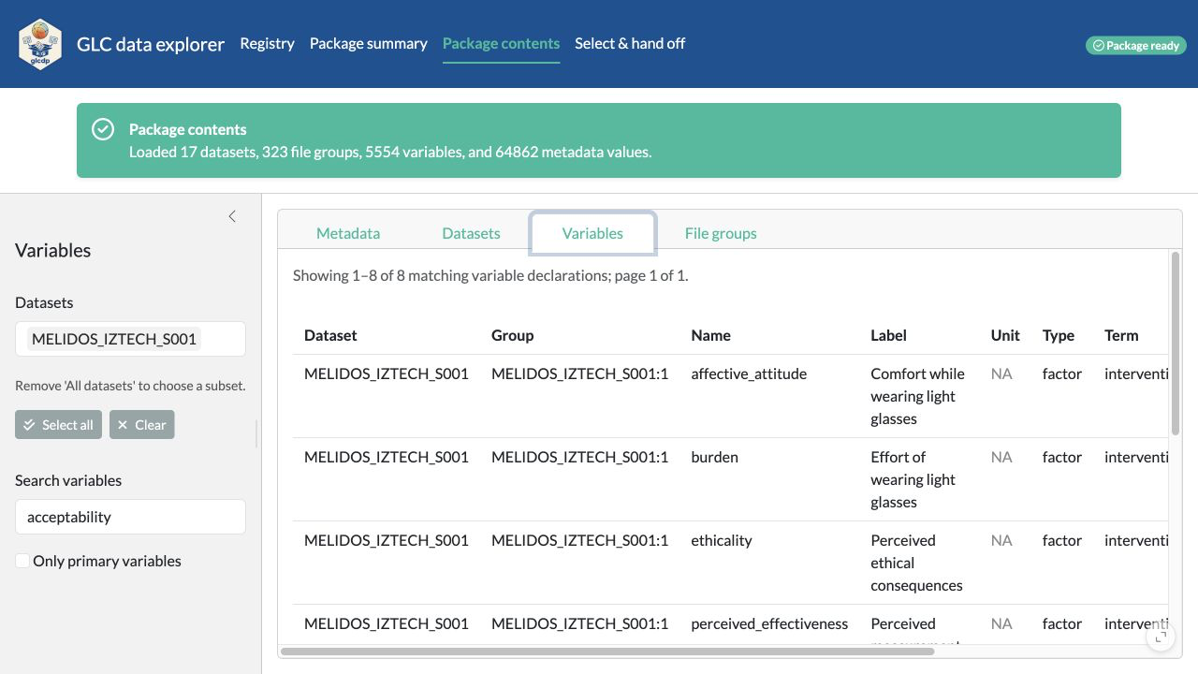Navigate to Select & hand off
Screen dimensions: 1198x674
click(x=630, y=43)
